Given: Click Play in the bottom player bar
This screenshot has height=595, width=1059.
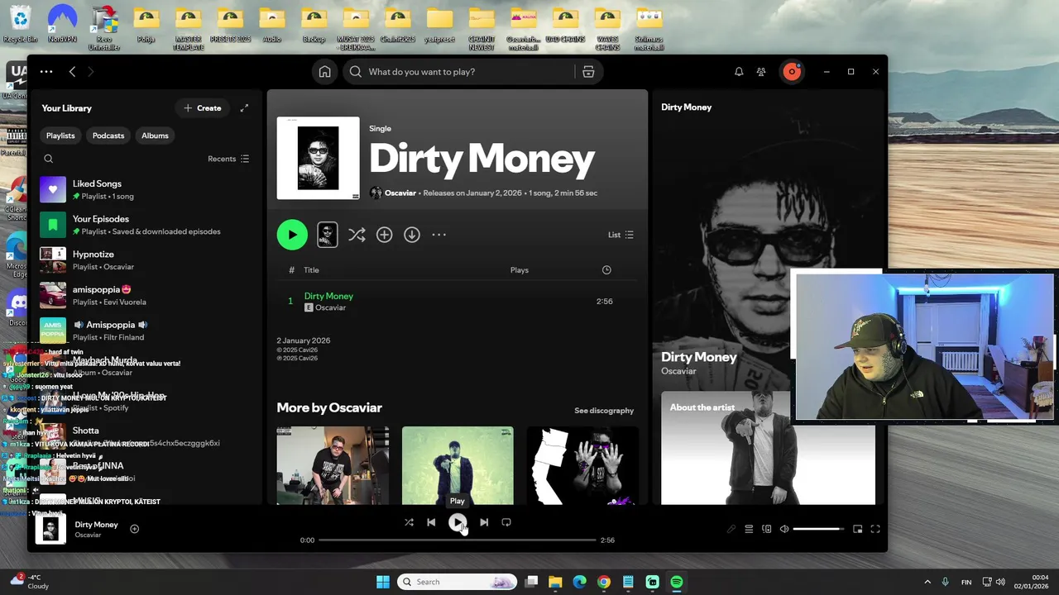Looking at the screenshot, I should pyautogui.click(x=458, y=522).
